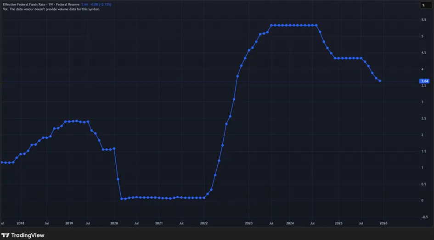The height and width of the screenshot is (240, 434).
Task: Click the 2.5 price axis label
Action: 423,118
